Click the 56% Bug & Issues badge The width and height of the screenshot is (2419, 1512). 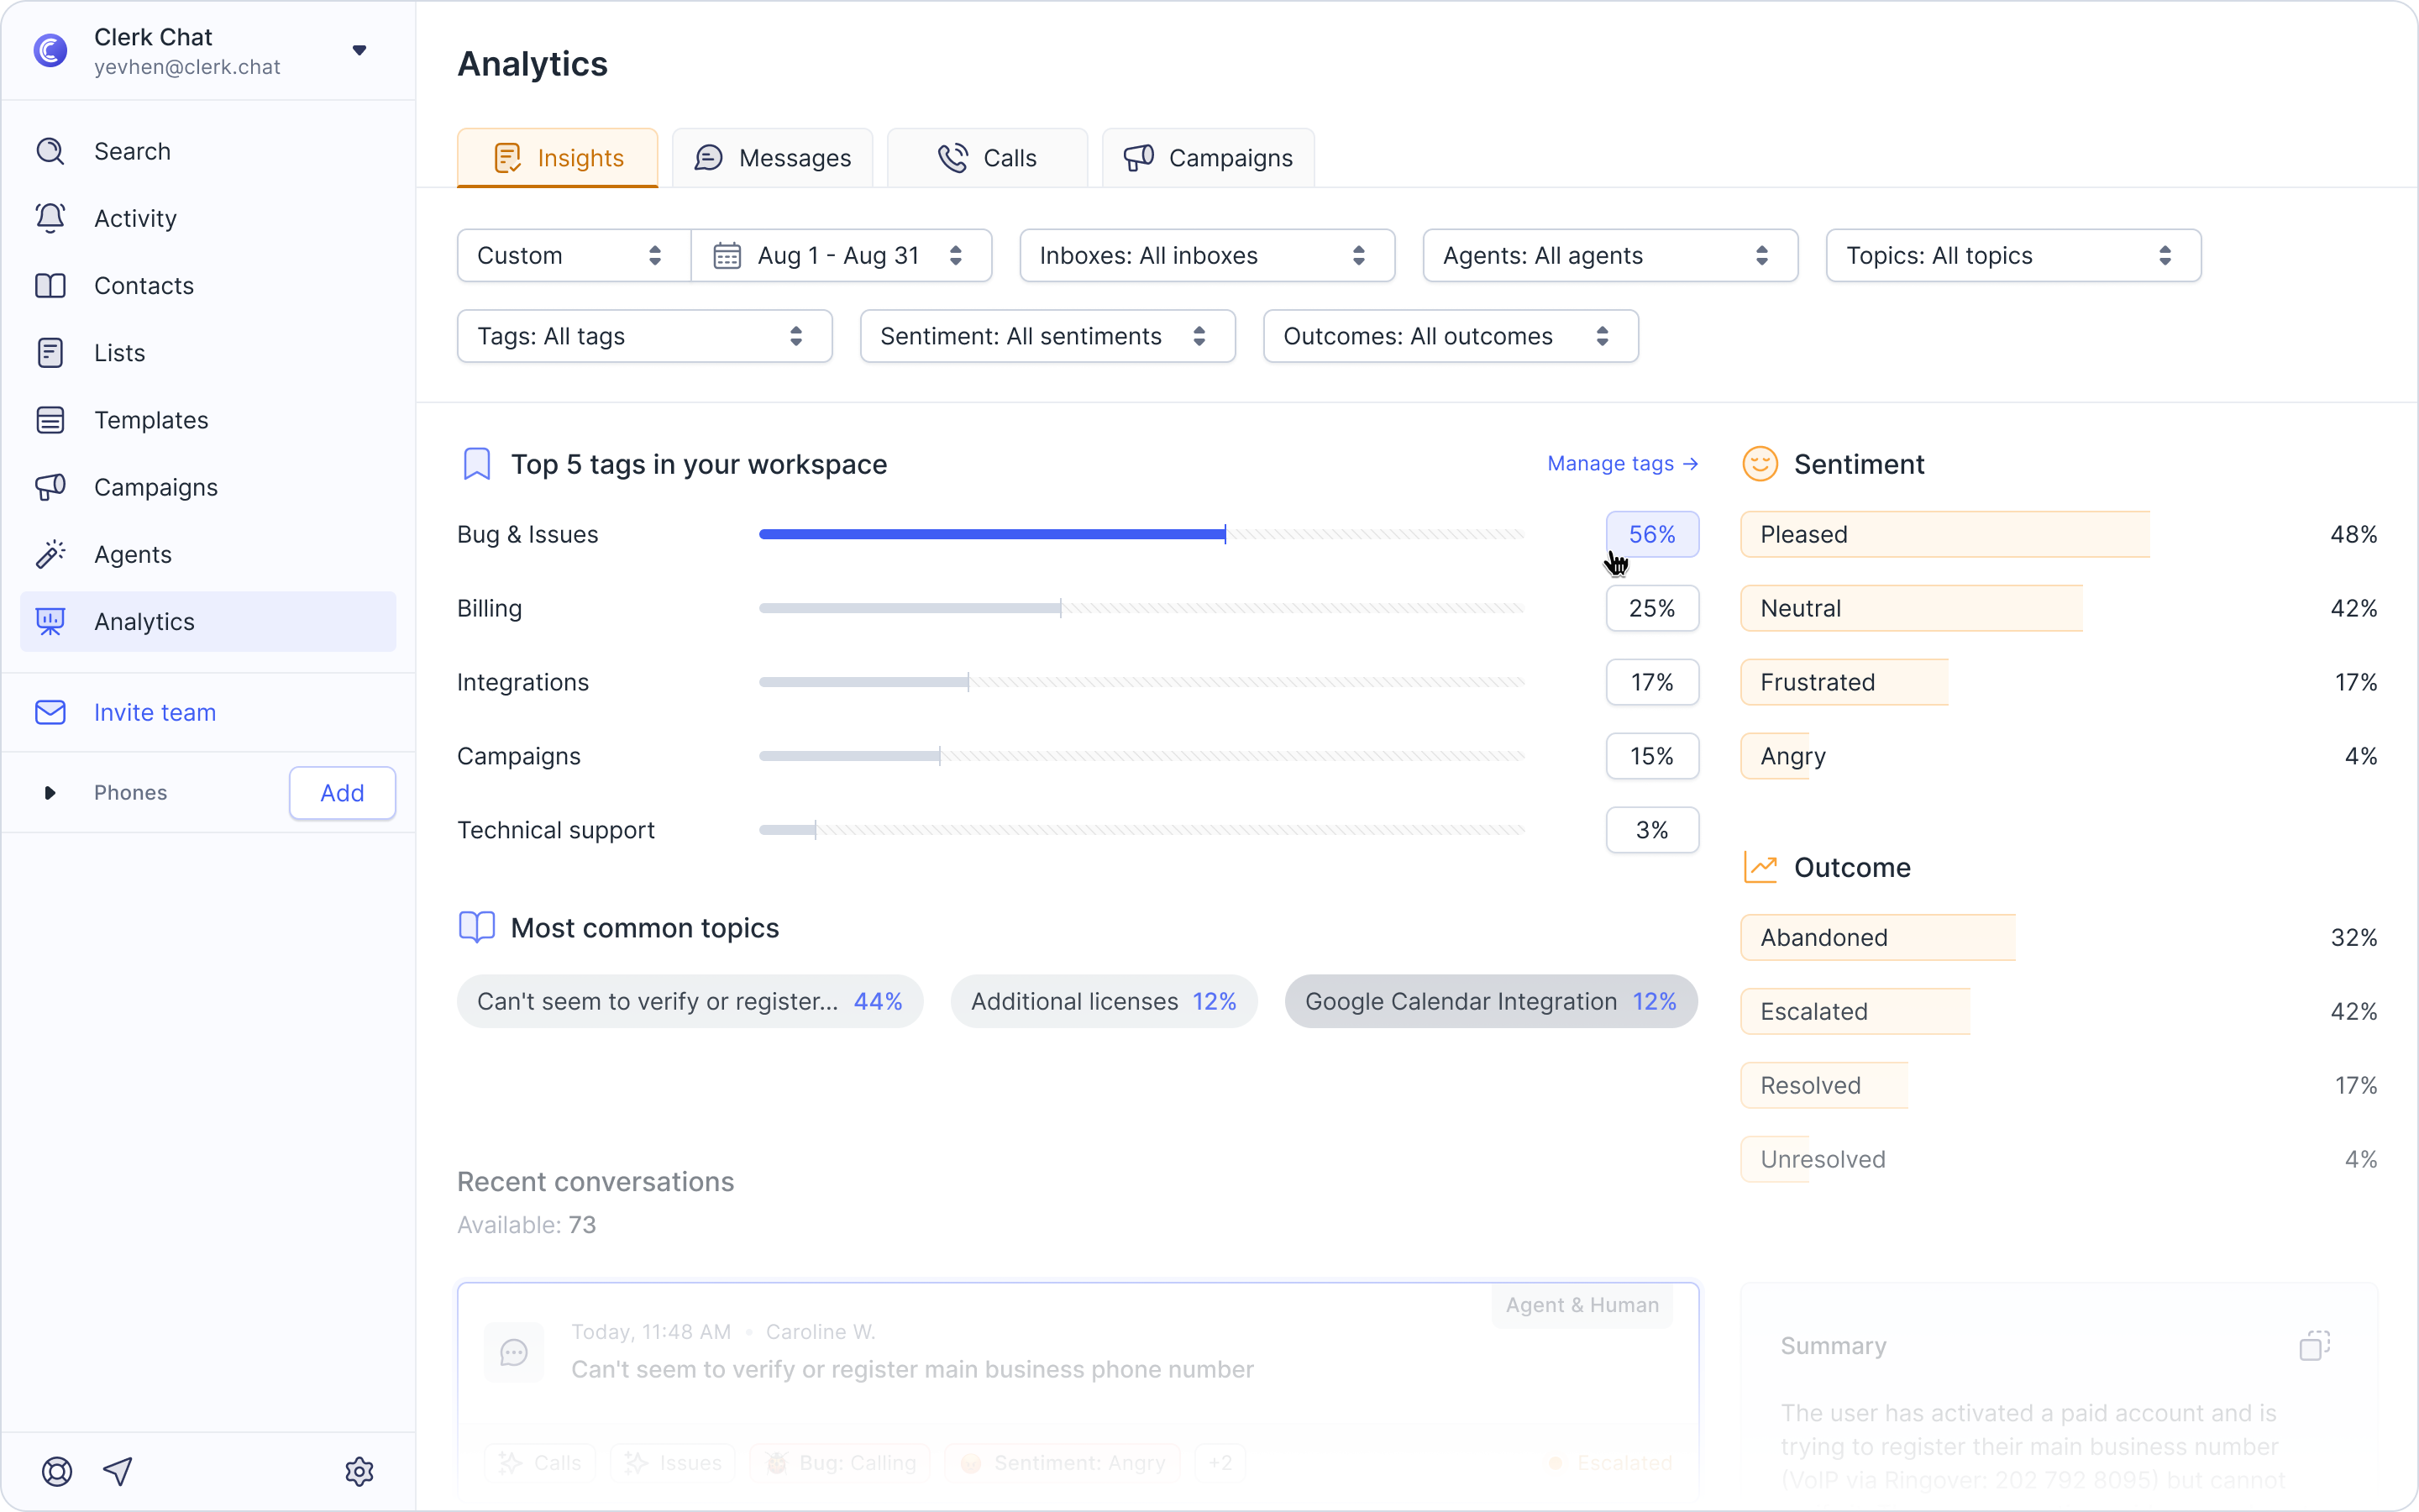click(x=1652, y=534)
